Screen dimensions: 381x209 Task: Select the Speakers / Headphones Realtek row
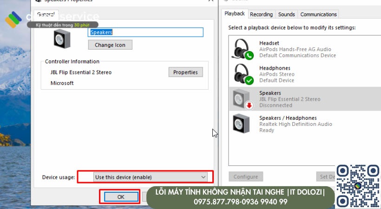pyautogui.click(x=305, y=124)
